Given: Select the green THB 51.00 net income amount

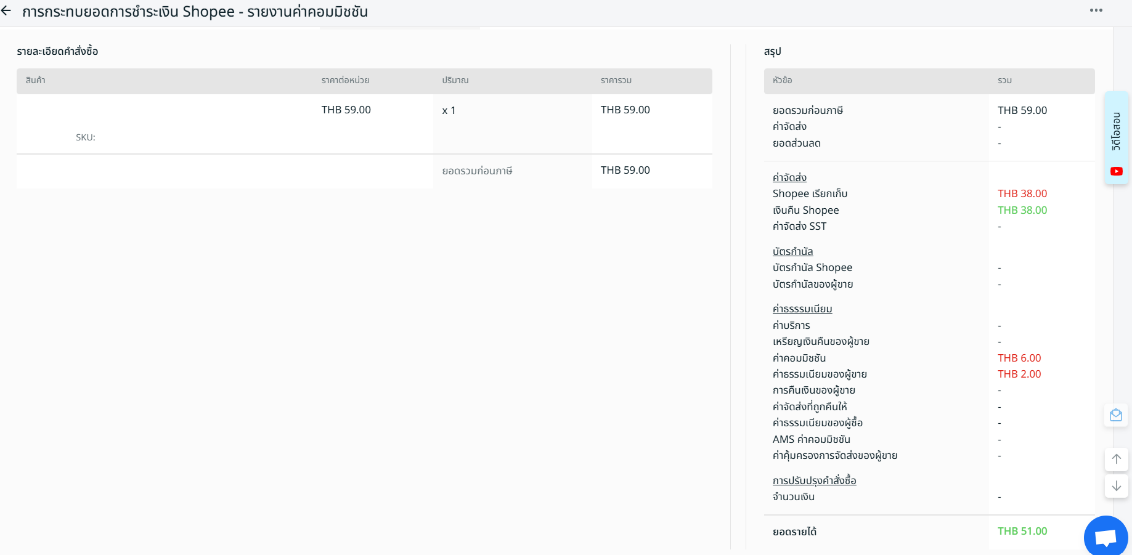Looking at the screenshot, I should tap(1022, 531).
